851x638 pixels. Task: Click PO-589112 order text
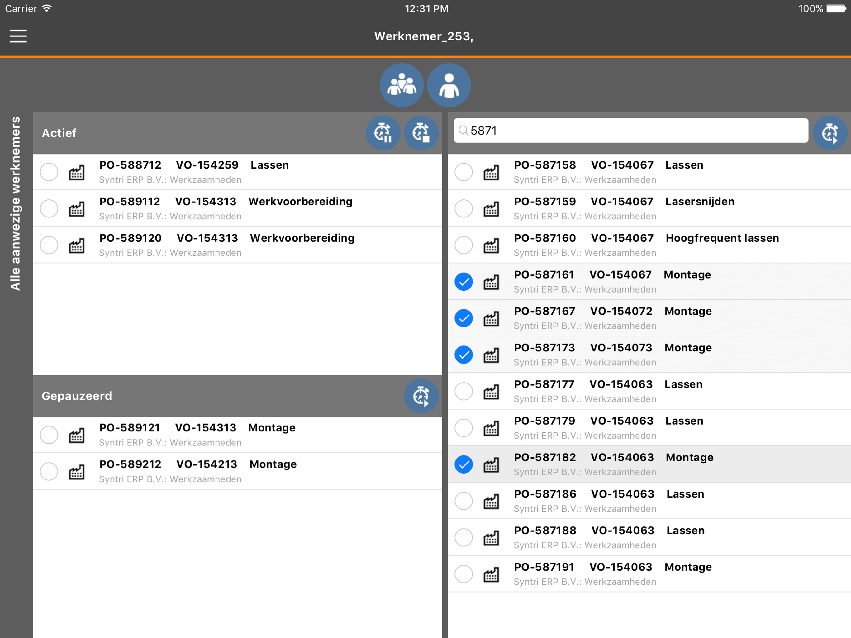[x=130, y=202]
